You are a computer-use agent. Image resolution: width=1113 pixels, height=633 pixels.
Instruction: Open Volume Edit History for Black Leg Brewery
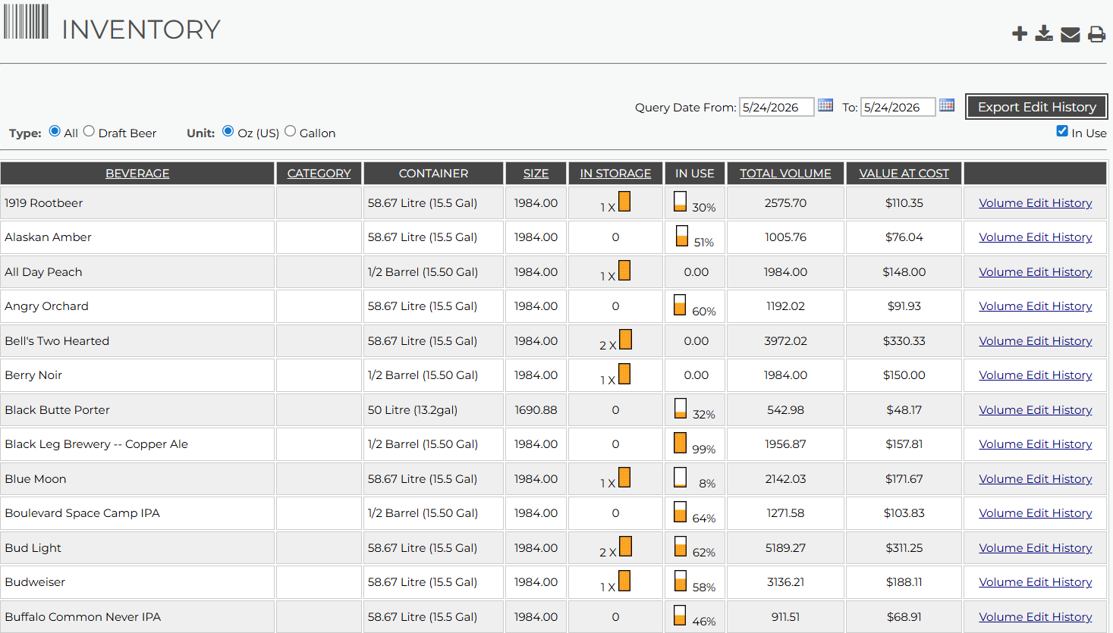click(1035, 444)
